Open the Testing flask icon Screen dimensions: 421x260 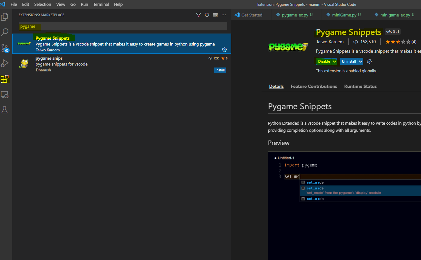click(5, 110)
